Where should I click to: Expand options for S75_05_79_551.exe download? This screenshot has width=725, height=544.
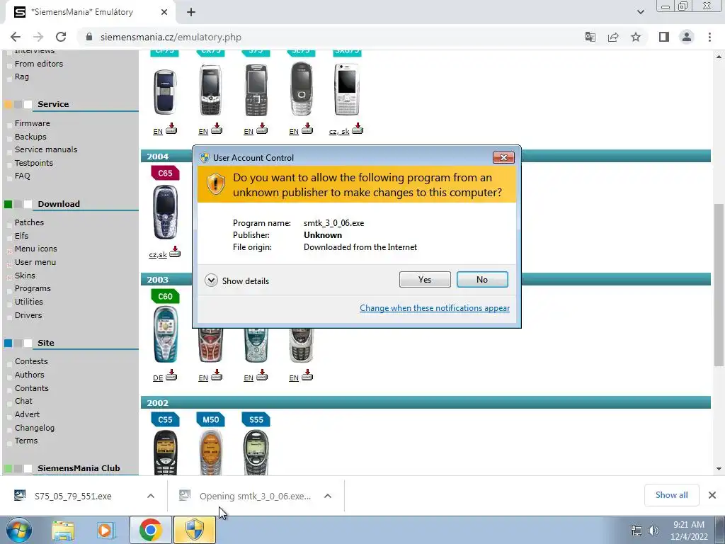151,496
